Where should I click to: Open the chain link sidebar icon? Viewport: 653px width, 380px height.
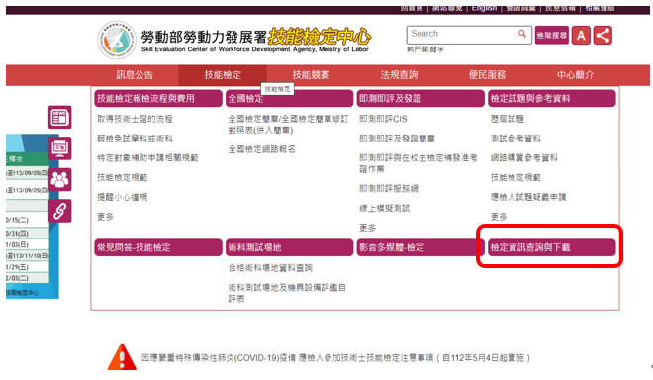[60, 211]
